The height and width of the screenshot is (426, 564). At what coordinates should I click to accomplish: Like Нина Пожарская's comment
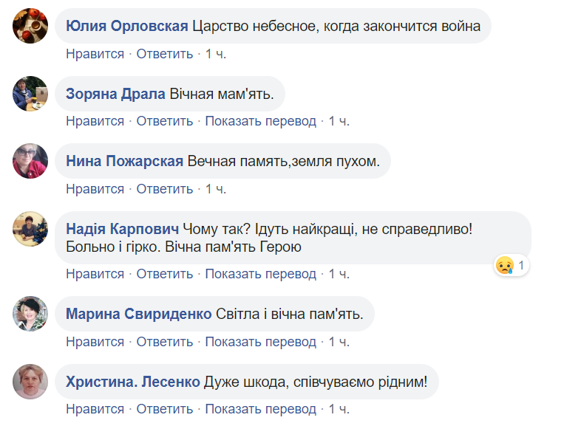point(95,189)
